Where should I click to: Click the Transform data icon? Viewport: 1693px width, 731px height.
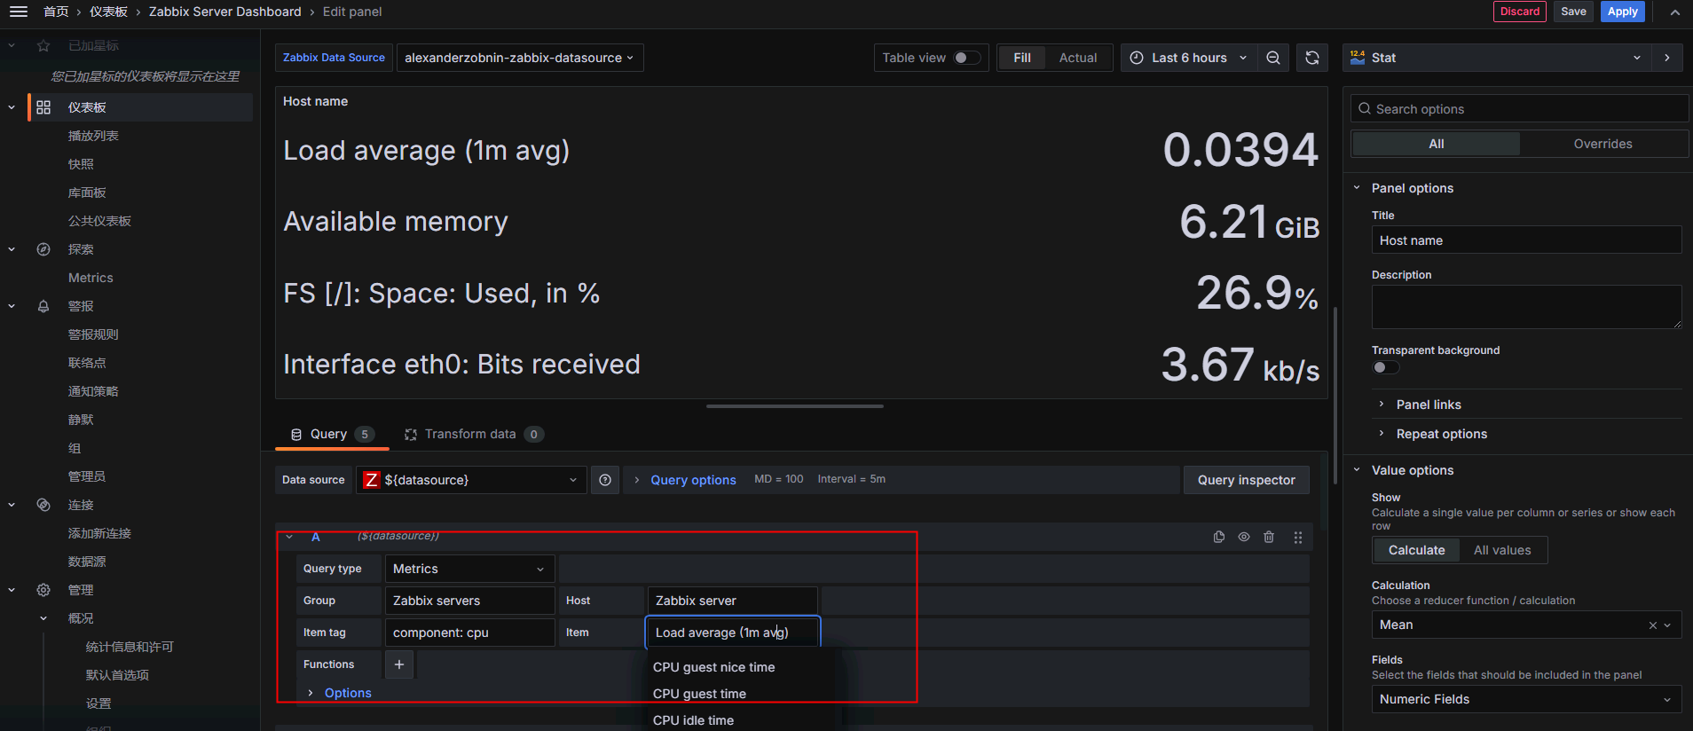pyautogui.click(x=411, y=435)
